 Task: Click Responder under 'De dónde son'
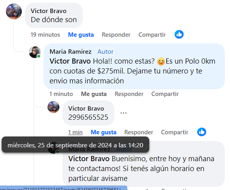116,35
